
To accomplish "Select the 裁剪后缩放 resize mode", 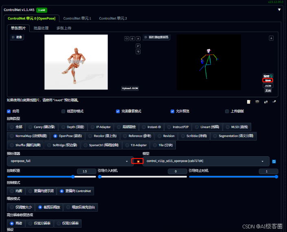I will (49, 207).
